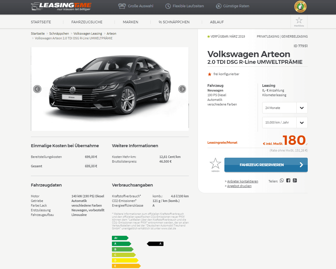Click the orange frei konfigurierbar star
336x269 pixels.
[210, 74]
